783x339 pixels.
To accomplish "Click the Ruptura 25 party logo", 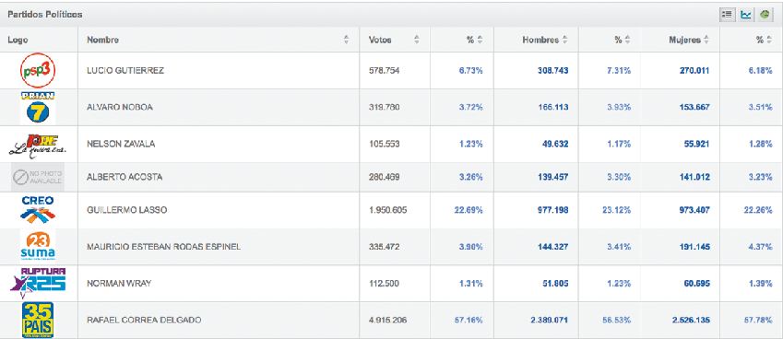I will click(38, 282).
